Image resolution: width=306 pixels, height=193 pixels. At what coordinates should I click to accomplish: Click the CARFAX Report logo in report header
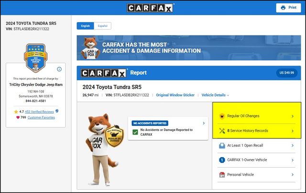click(x=103, y=73)
